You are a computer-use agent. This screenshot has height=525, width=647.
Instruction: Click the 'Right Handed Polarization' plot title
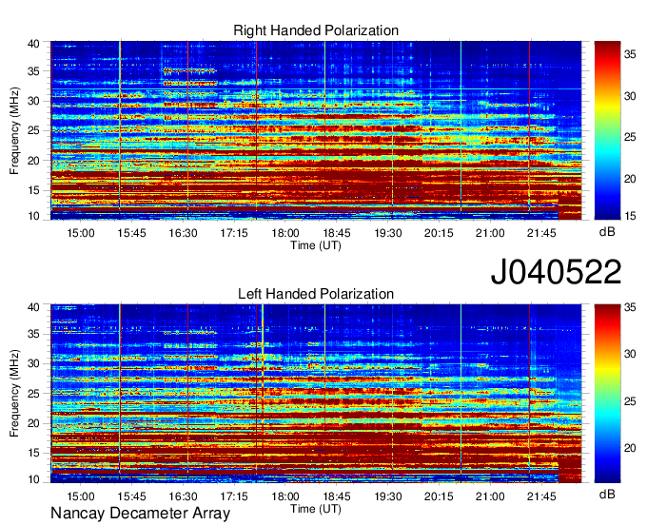coord(316,30)
